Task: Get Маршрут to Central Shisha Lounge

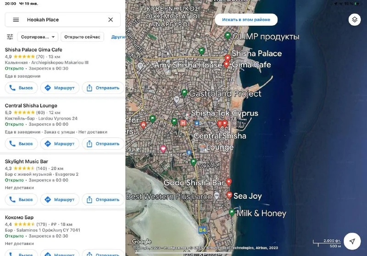Action: [60, 144]
